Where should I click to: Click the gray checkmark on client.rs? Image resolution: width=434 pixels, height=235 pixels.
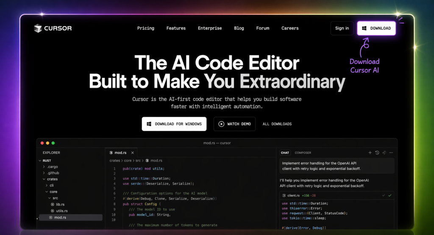[384, 196]
